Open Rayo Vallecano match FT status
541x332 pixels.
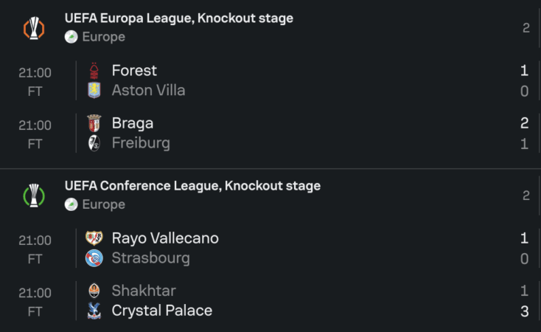point(35,259)
